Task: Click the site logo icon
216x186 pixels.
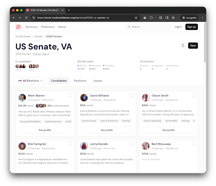Action: tap(18, 27)
